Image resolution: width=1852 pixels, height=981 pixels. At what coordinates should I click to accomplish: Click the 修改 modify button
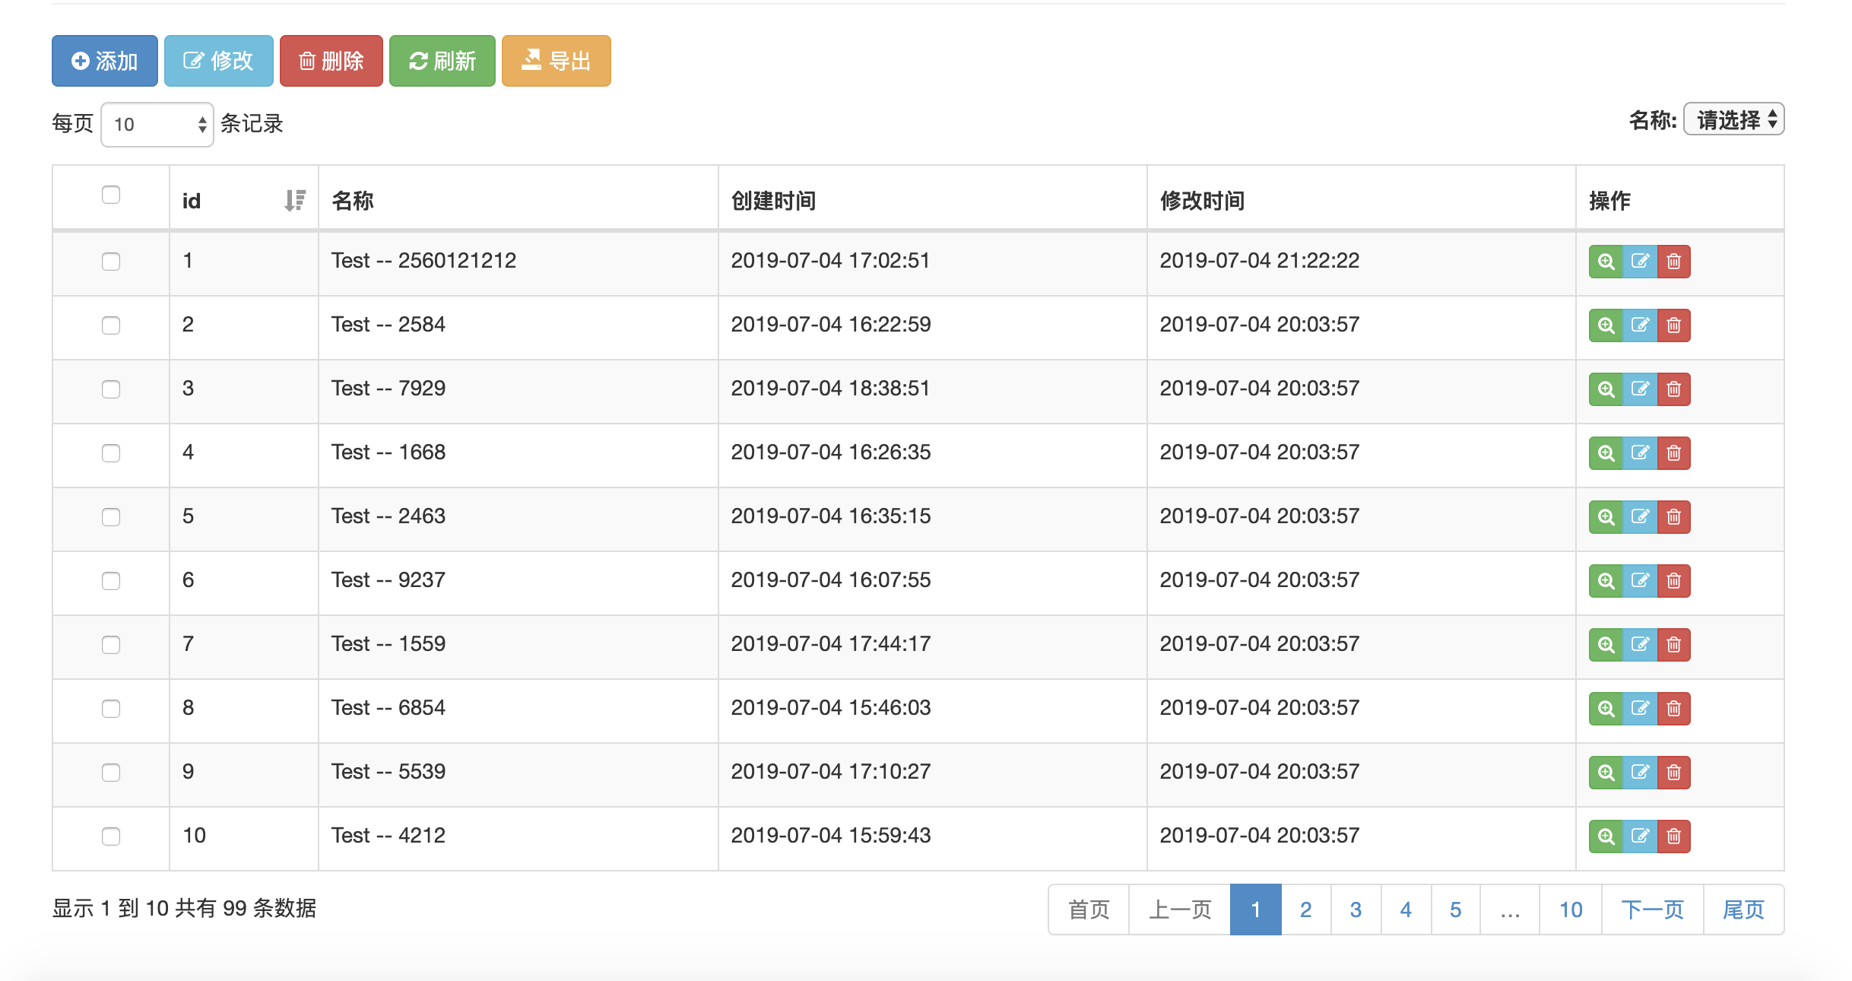(219, 61)
